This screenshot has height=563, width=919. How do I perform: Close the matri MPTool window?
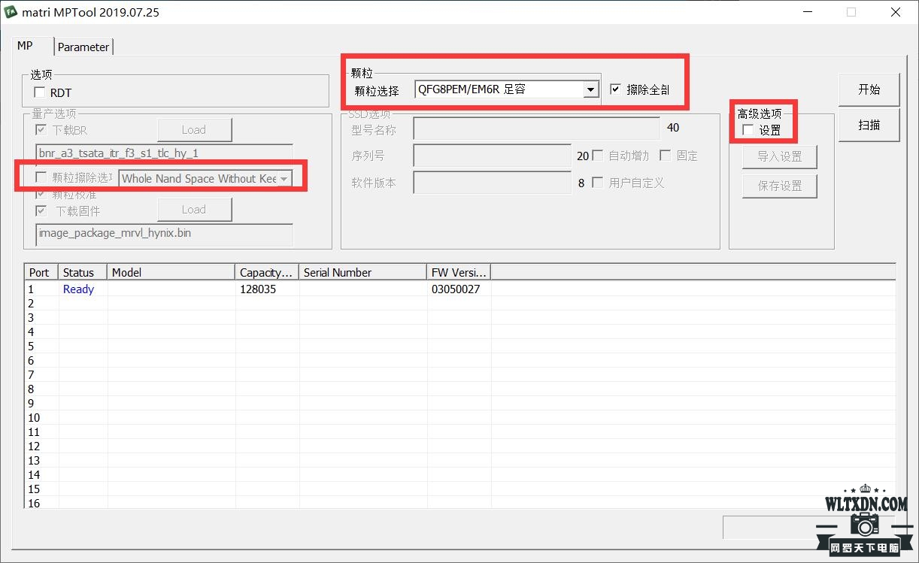point(896,12)
